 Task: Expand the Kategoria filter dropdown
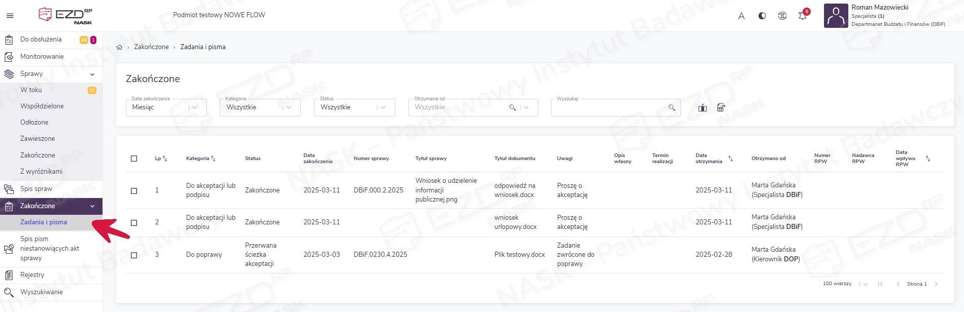(x=260, y=107)
